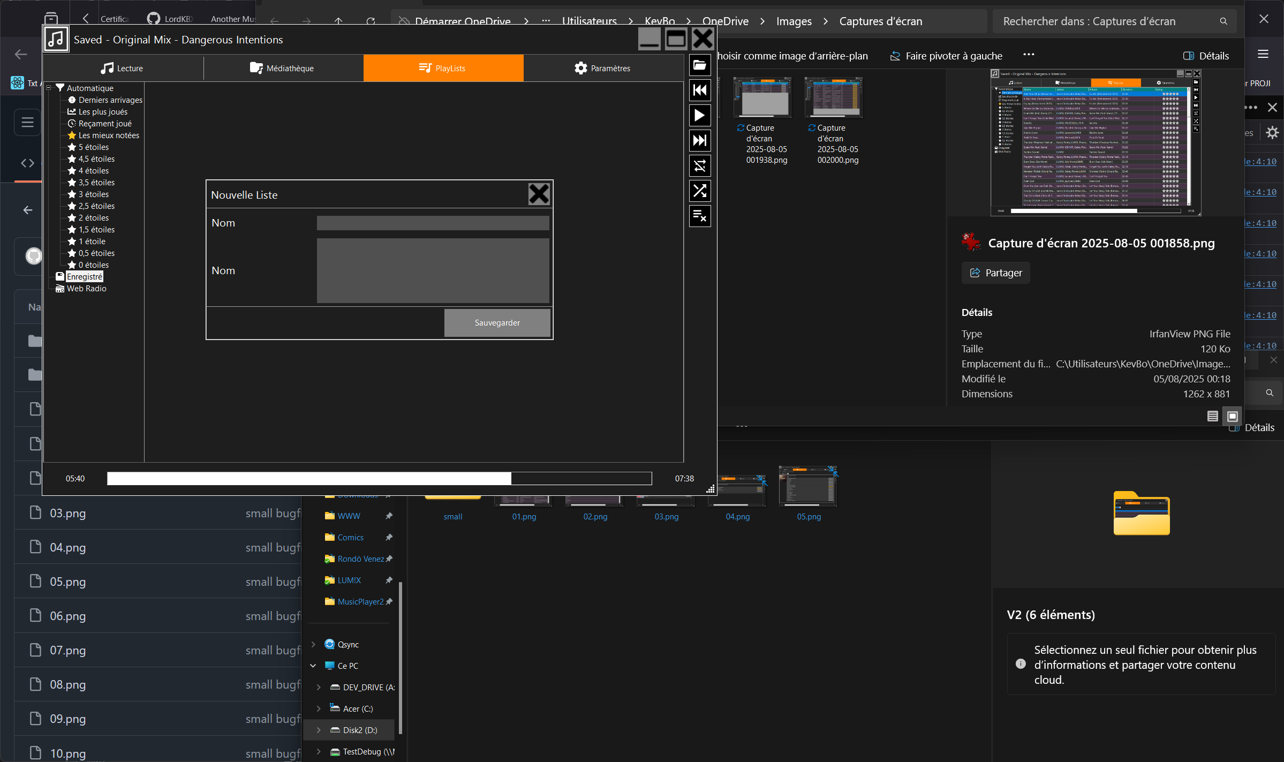Toggle the Détails pane button

coord(1207,56)
